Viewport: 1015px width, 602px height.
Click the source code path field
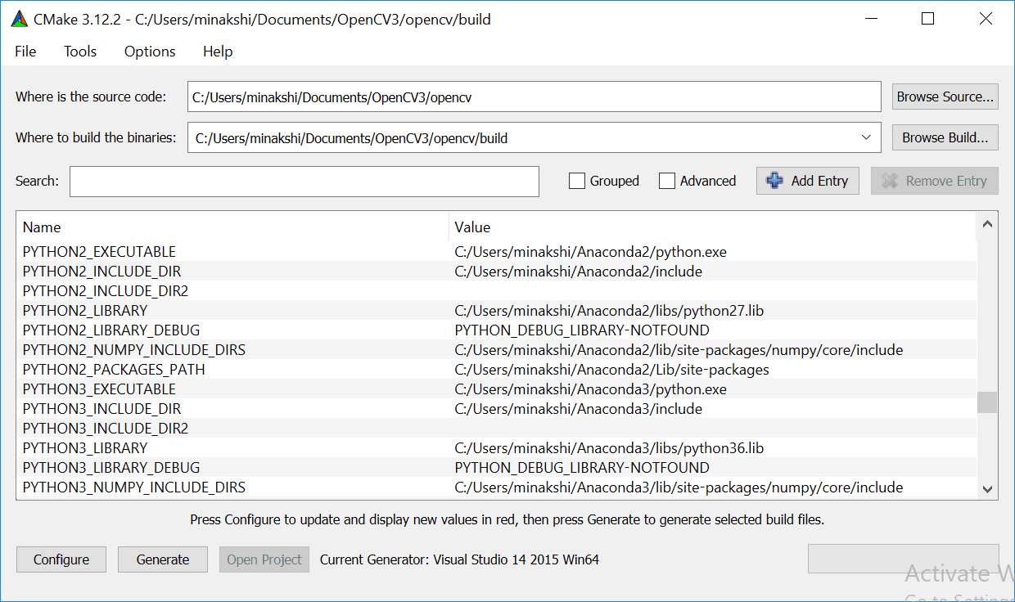point(535,97)
